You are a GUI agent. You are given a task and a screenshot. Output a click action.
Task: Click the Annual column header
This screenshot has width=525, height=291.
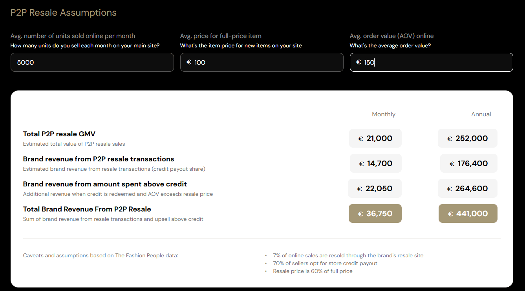click(481, 114)
